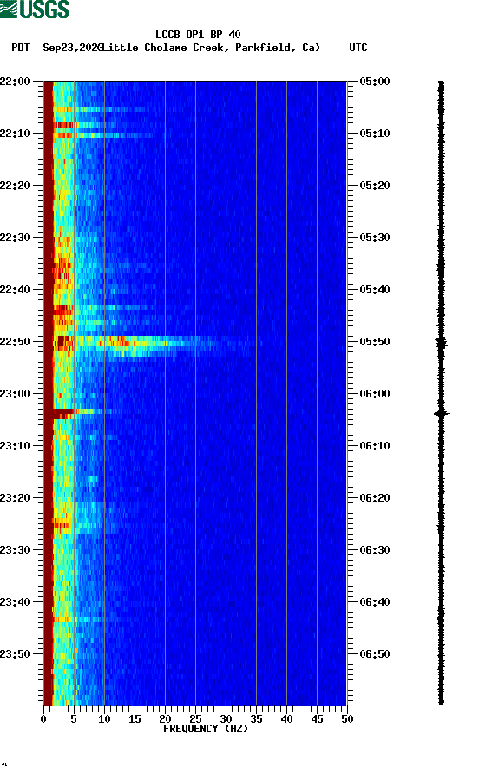Screen dimensions: 479x774
Task: Click the 05:30 UTC time label
Action: click(x=375, y=238)
